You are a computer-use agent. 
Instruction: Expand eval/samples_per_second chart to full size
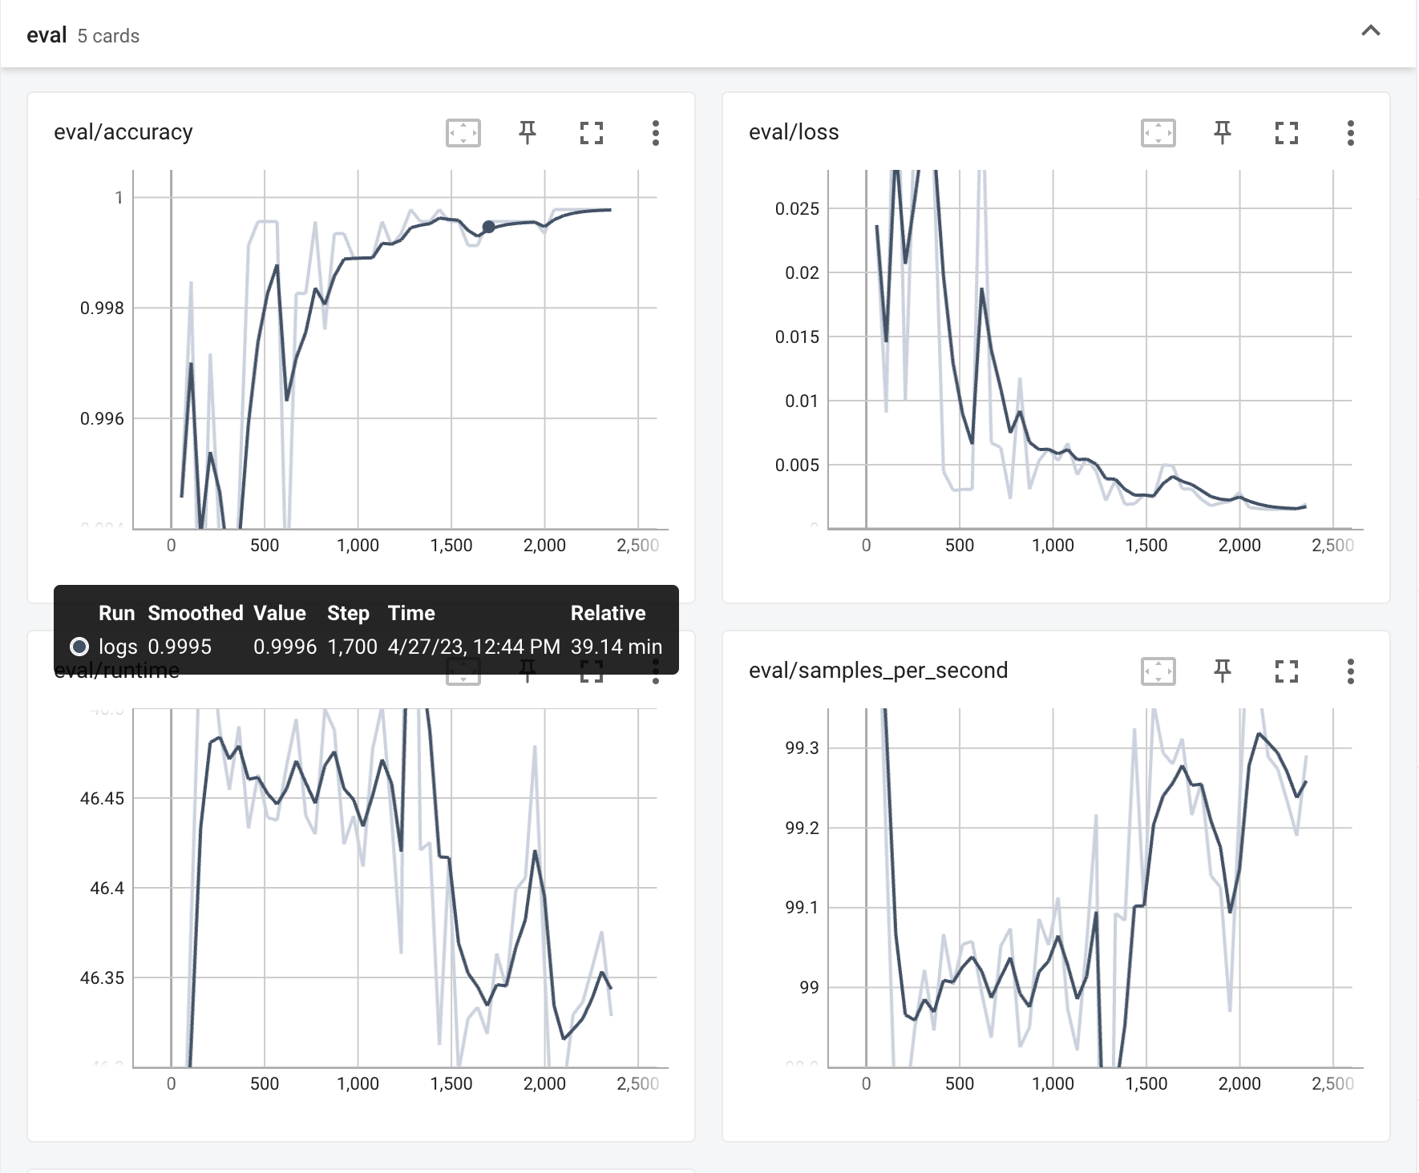1287,671
